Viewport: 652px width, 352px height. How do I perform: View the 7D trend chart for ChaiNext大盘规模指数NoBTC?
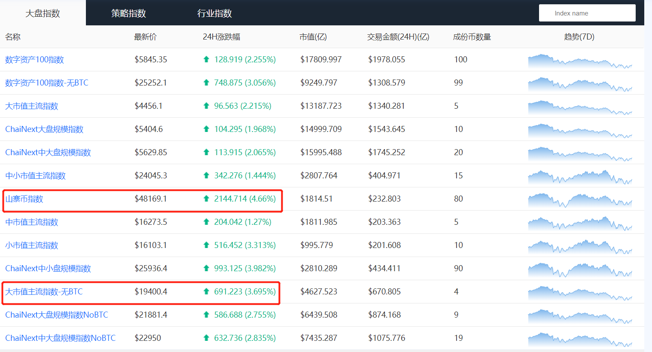580,316
